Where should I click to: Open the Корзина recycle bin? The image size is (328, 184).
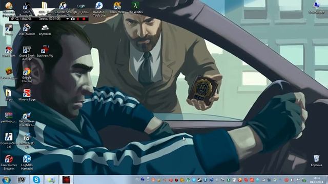[x=316, y=160]
